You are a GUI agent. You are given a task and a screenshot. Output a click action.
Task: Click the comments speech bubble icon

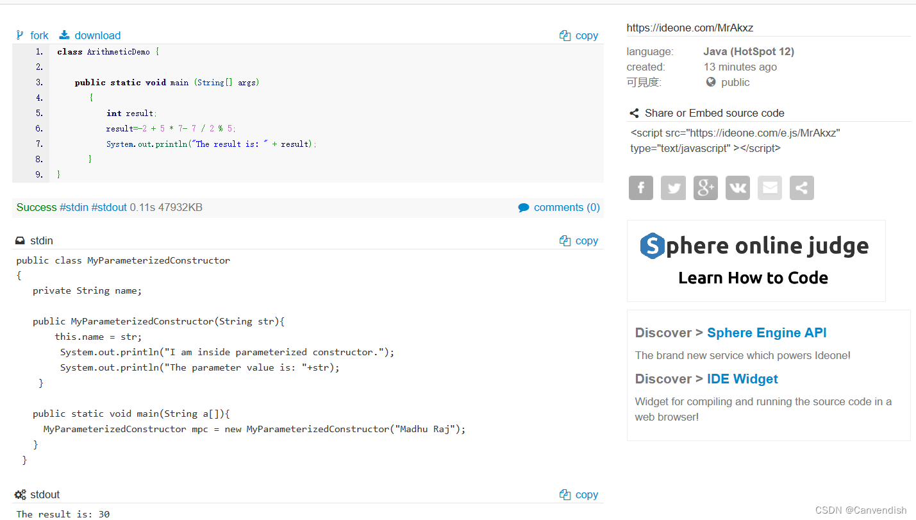(524, 208)
